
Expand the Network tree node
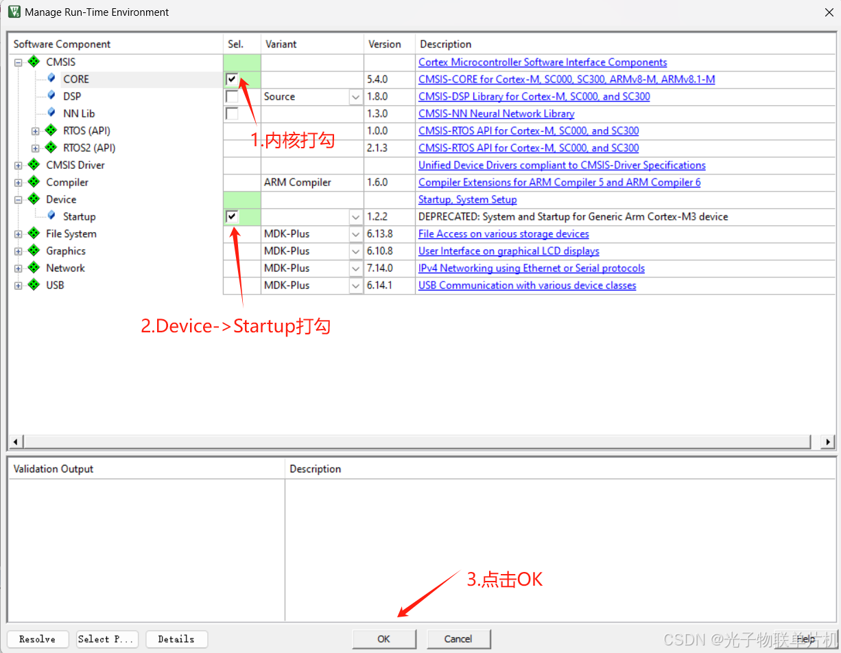pyautogui.click(x=19, y=268)
